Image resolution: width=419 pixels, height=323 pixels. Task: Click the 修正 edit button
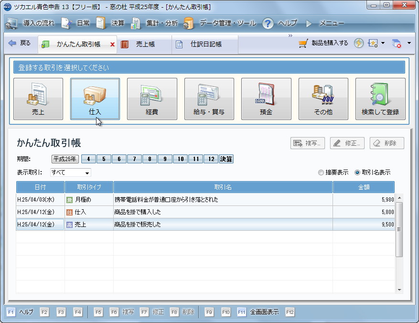347,143
